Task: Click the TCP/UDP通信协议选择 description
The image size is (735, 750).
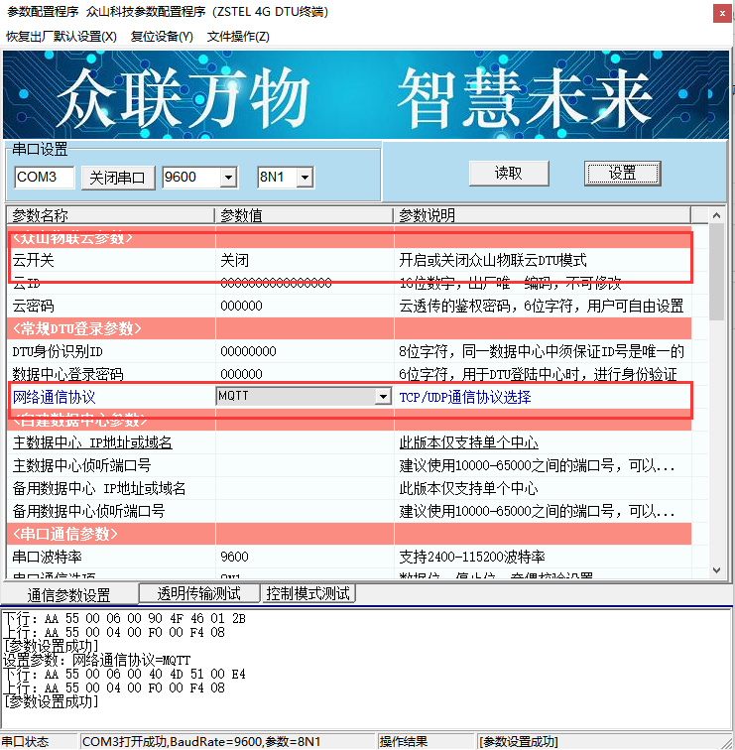Action: click(465, 397)
